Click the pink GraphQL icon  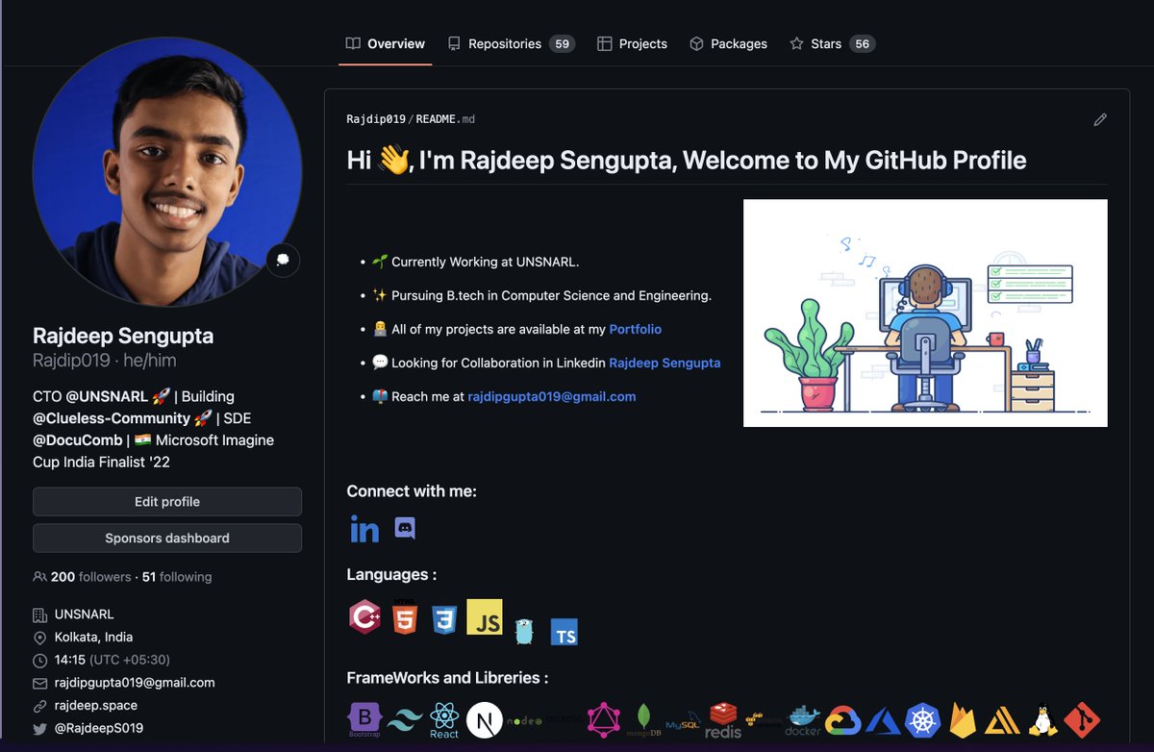click(x=606, y=720)
